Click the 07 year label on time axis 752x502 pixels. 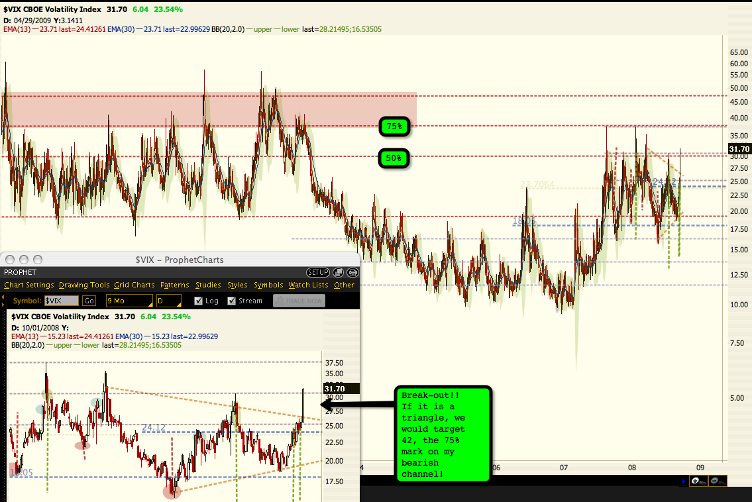(x=564, y=468)
